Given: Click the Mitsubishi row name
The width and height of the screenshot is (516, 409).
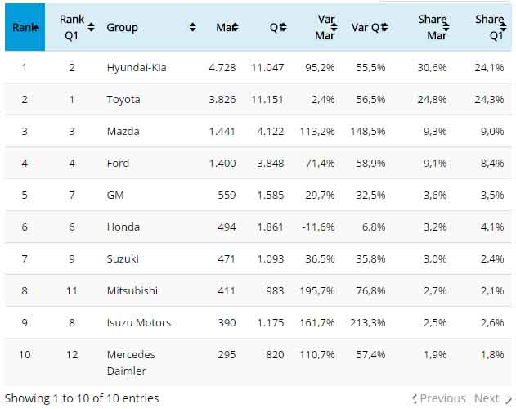Looking at the screenshot, I should [x=132, y=290].
